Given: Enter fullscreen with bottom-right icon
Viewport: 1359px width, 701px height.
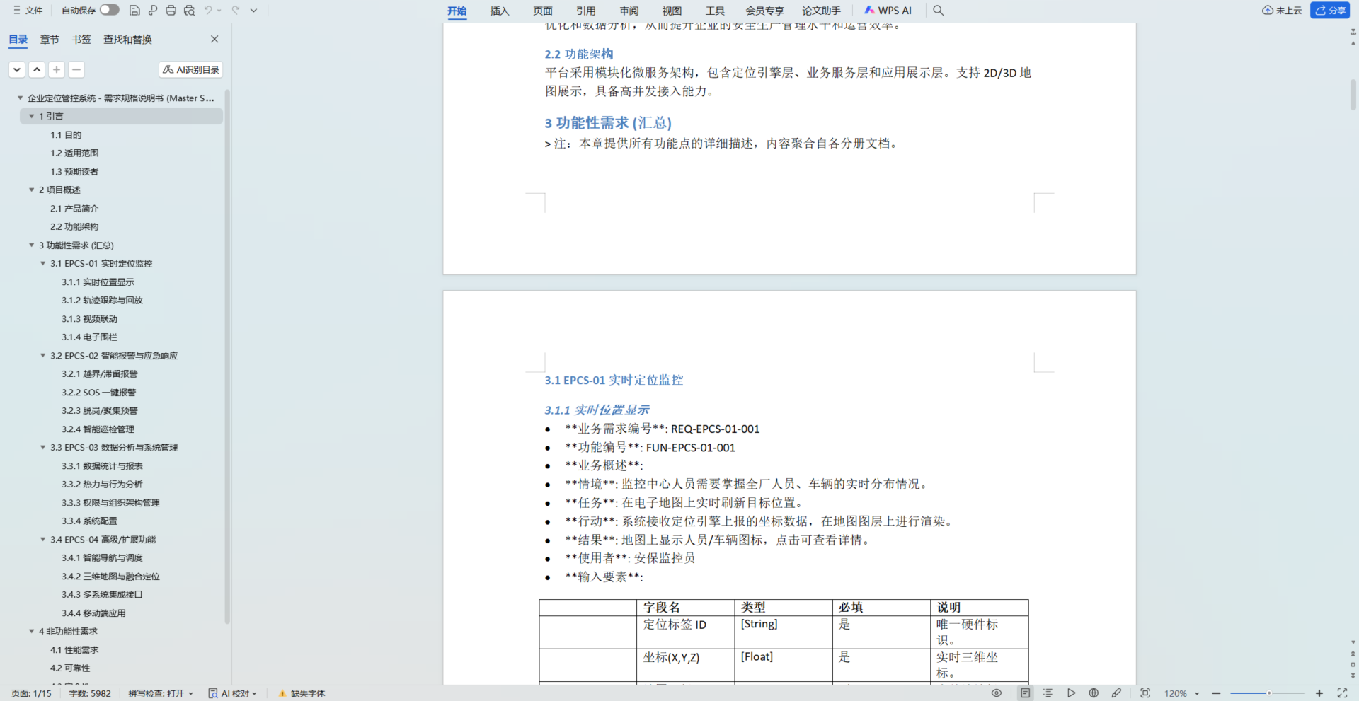Looking at the screenshot, I should pyautogui.click(x=1341, y=693).
